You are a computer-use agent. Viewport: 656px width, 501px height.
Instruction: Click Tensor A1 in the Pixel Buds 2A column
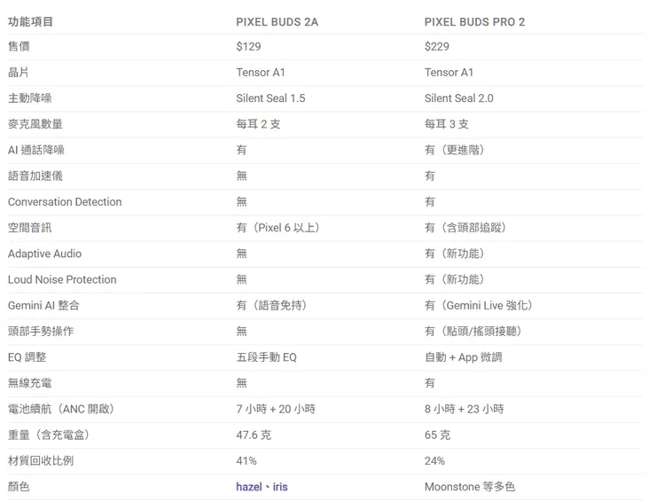261,73
